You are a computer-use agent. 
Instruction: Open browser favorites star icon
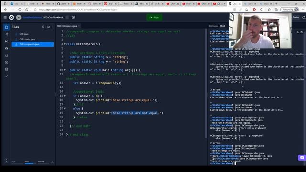(x=269, y=10)
